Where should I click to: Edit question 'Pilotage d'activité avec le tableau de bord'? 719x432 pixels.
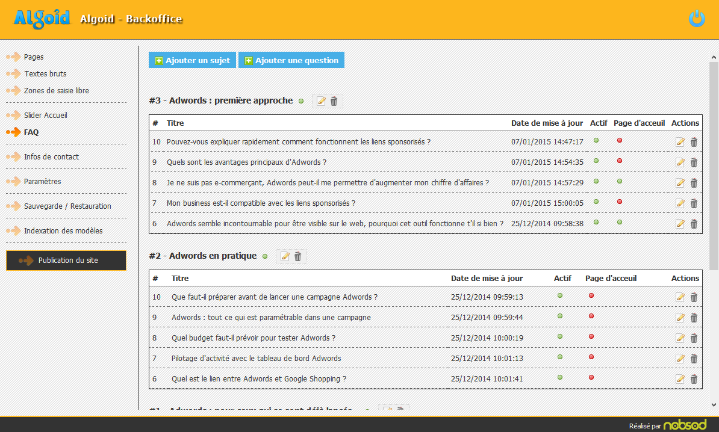[x=680, y=359]
